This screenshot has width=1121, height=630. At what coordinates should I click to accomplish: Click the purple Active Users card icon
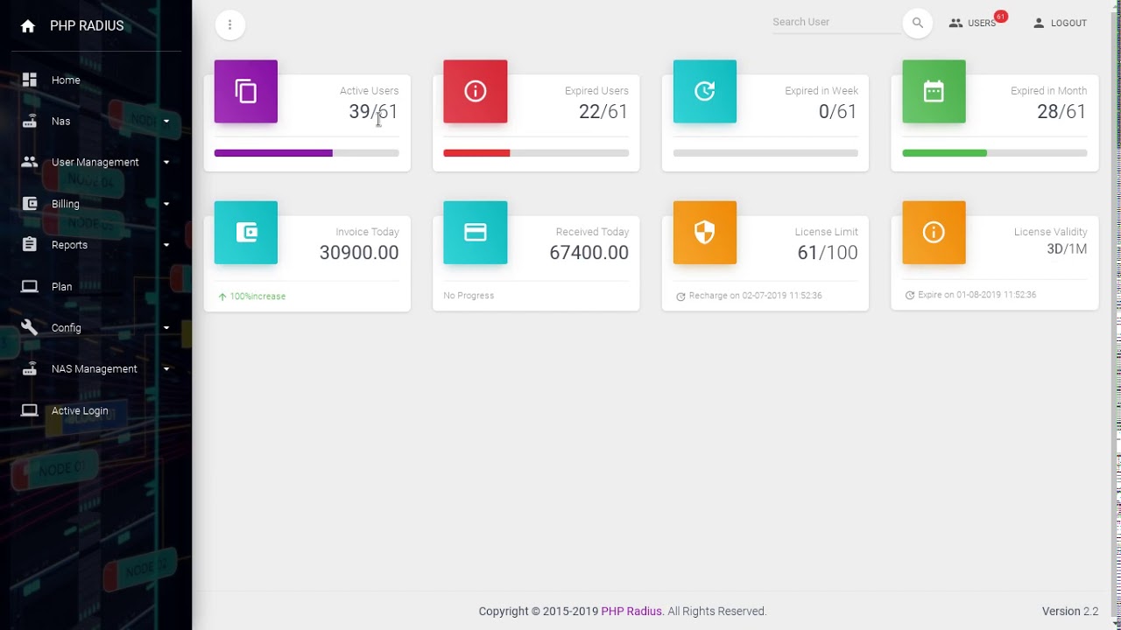[x=246, y=91]
